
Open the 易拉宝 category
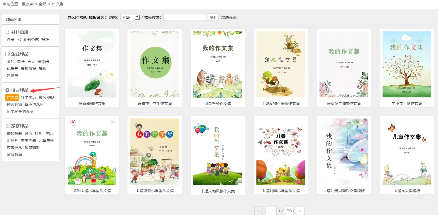[12, 76]
